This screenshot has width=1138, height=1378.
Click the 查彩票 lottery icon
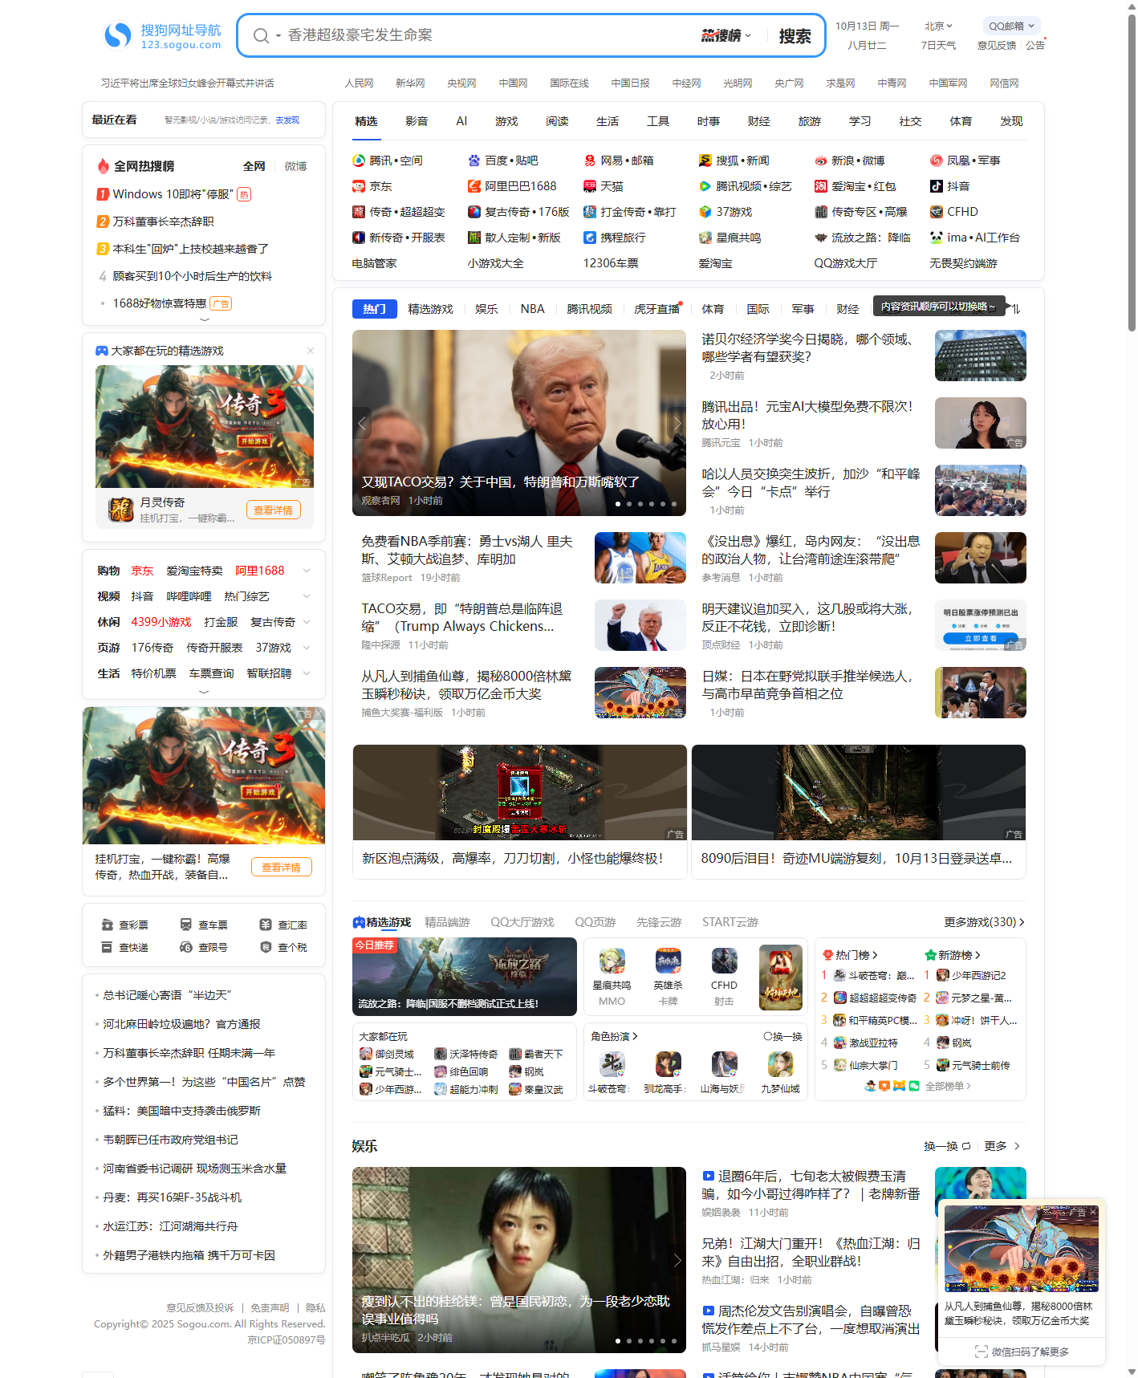pyautogui.click(x=107, y=925)
